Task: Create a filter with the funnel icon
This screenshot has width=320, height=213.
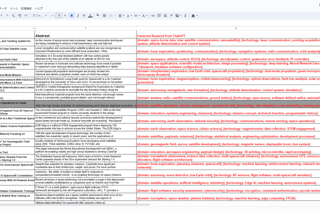Action: point(171,15)
